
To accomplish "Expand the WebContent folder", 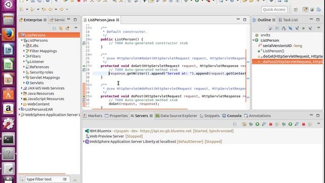I will click(22, 104).
